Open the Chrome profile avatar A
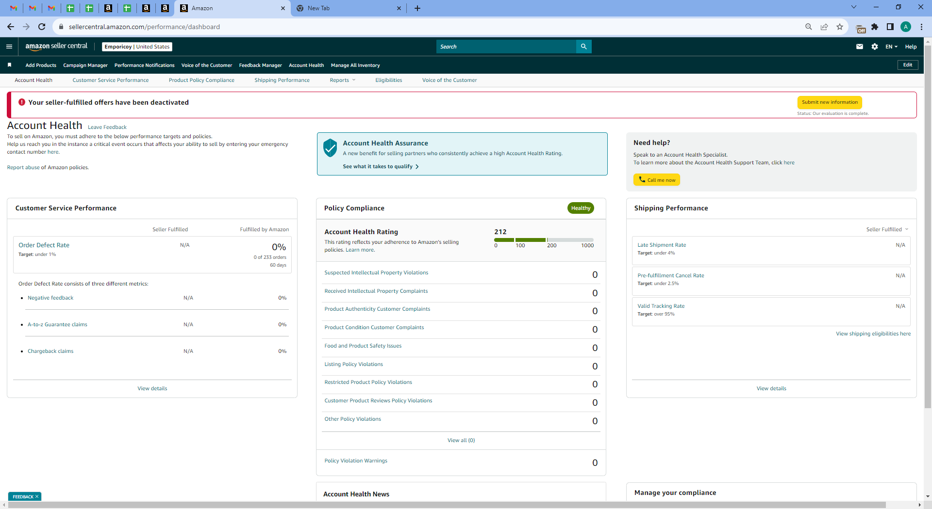 [x=906, y=27]
